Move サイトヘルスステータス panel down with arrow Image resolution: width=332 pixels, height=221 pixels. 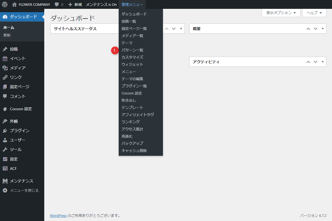174,29
